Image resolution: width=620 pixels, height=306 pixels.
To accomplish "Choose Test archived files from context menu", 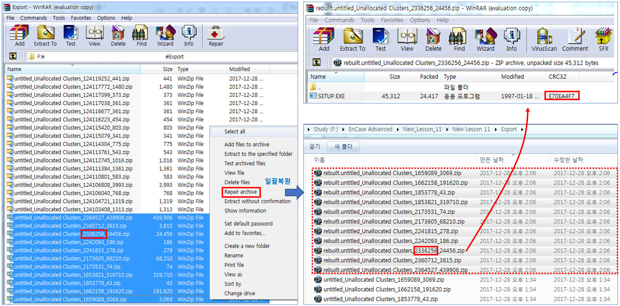I will 245,163.
